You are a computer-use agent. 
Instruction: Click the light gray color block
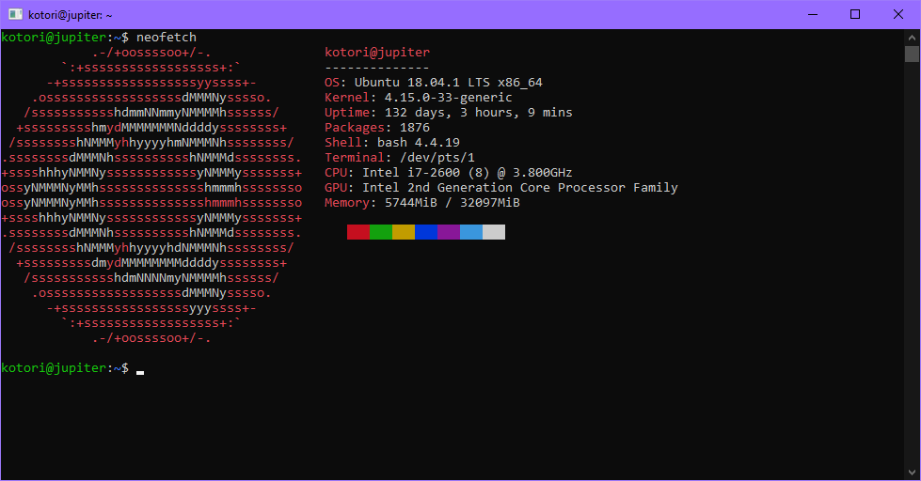coord(494,232)
